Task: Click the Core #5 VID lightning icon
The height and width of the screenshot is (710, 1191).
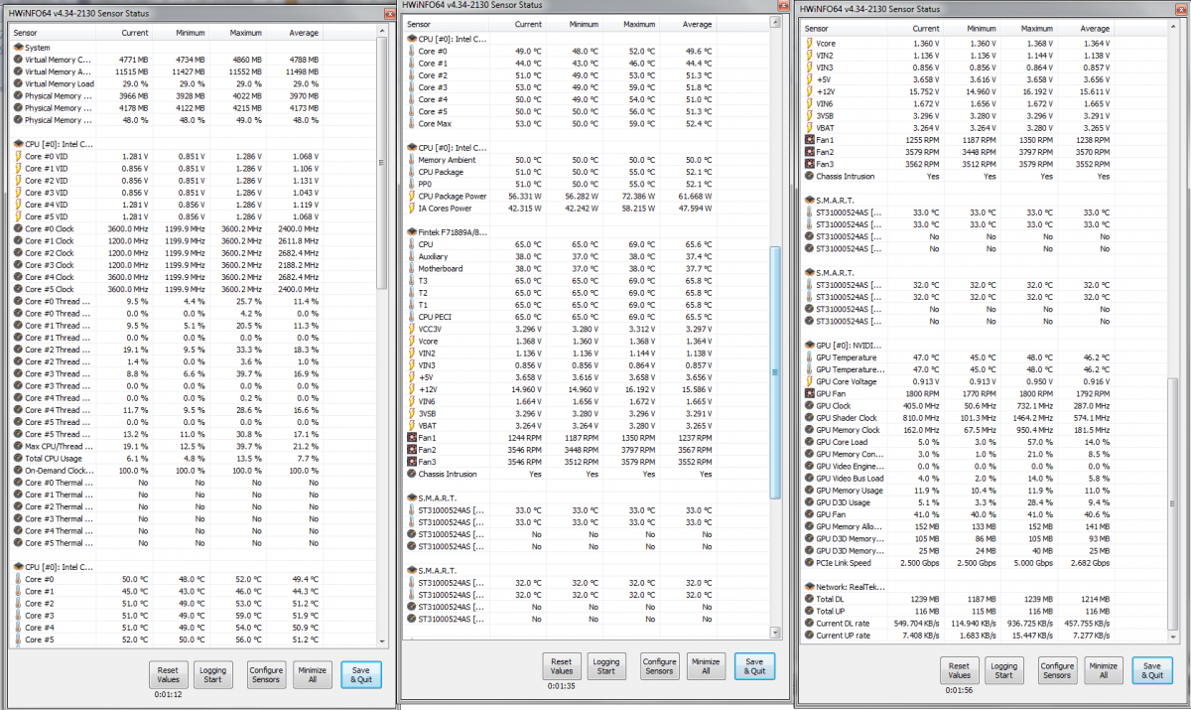Action: [x=17, y=216]
